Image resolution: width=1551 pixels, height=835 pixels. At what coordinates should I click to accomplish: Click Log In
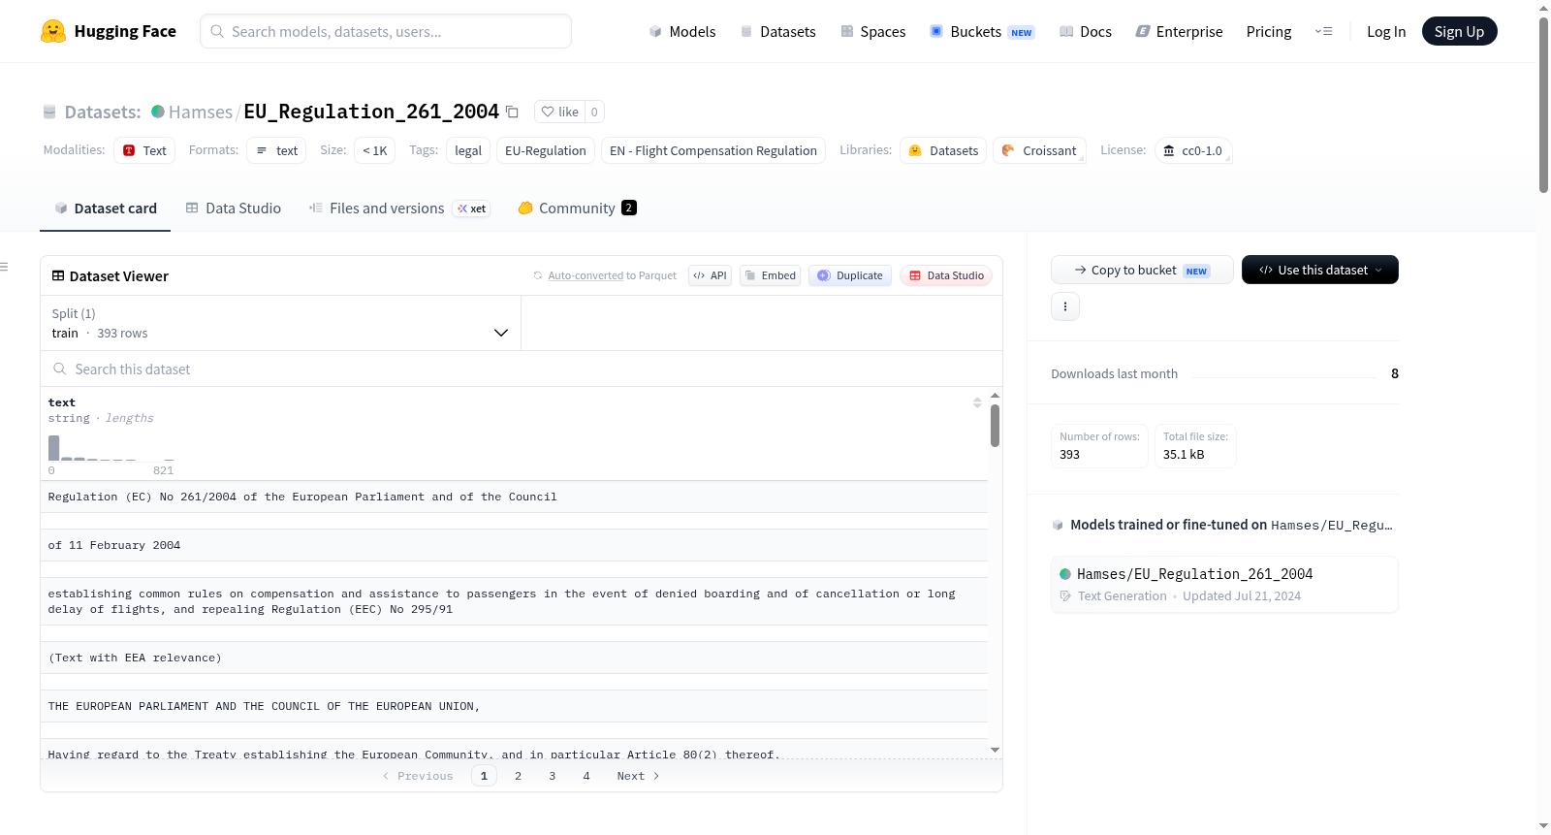[x=1386, y=32]
